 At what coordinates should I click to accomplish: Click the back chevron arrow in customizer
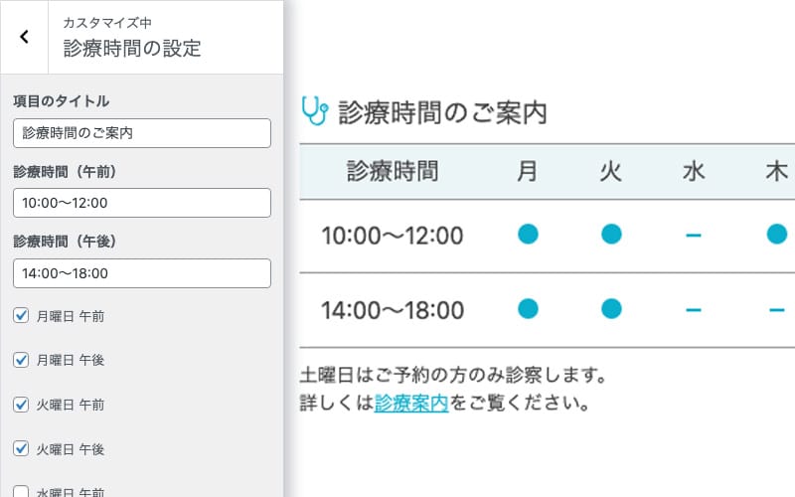point(24,37)
